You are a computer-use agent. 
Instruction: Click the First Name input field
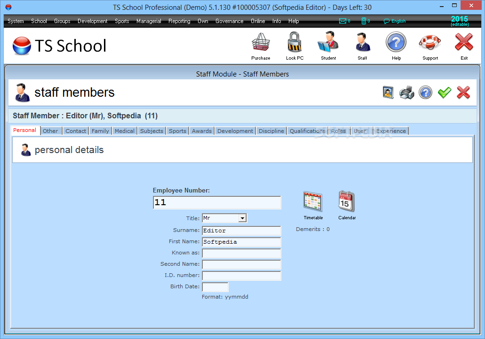tap(241, 242)
